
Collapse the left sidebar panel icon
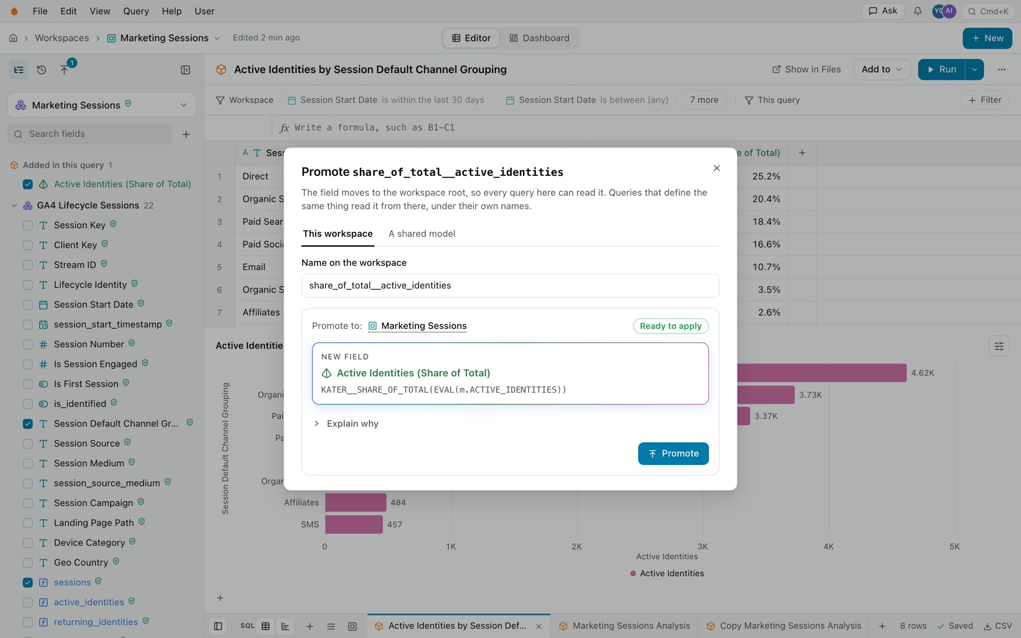(185, 70)
